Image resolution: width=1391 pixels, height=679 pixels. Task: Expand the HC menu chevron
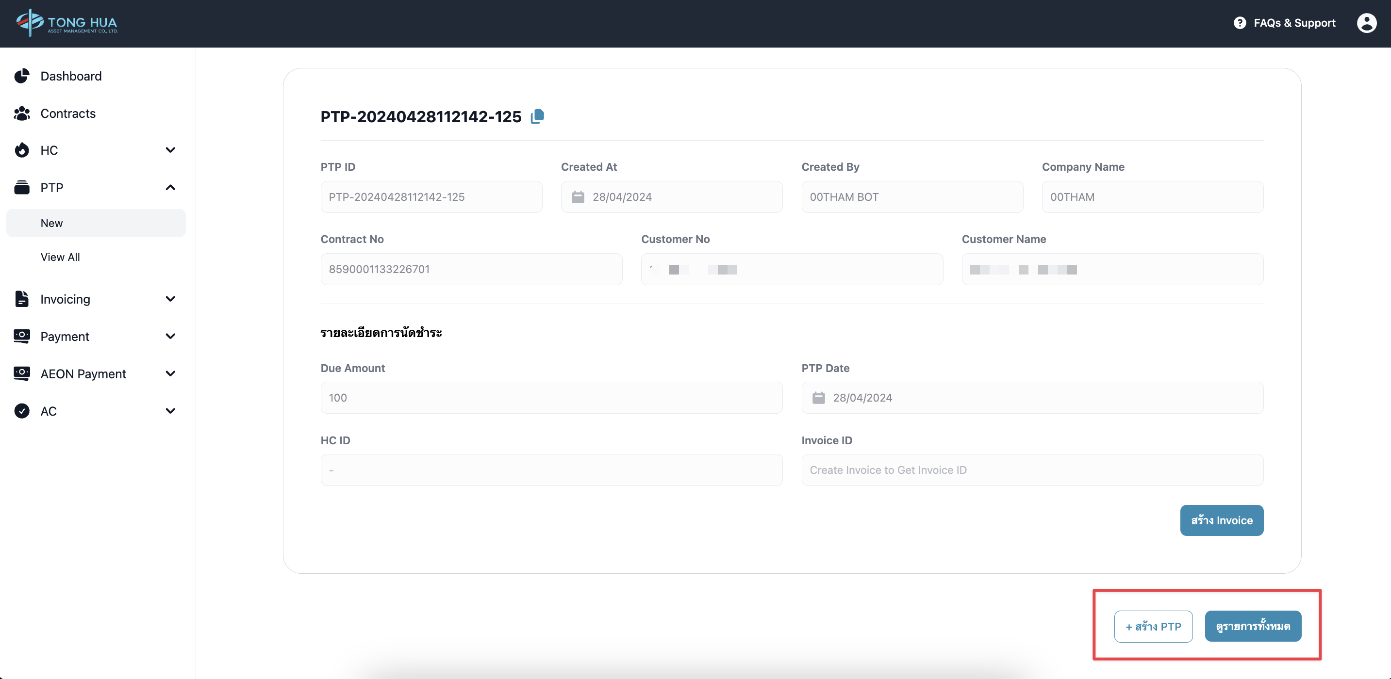(x=170, y=150)
